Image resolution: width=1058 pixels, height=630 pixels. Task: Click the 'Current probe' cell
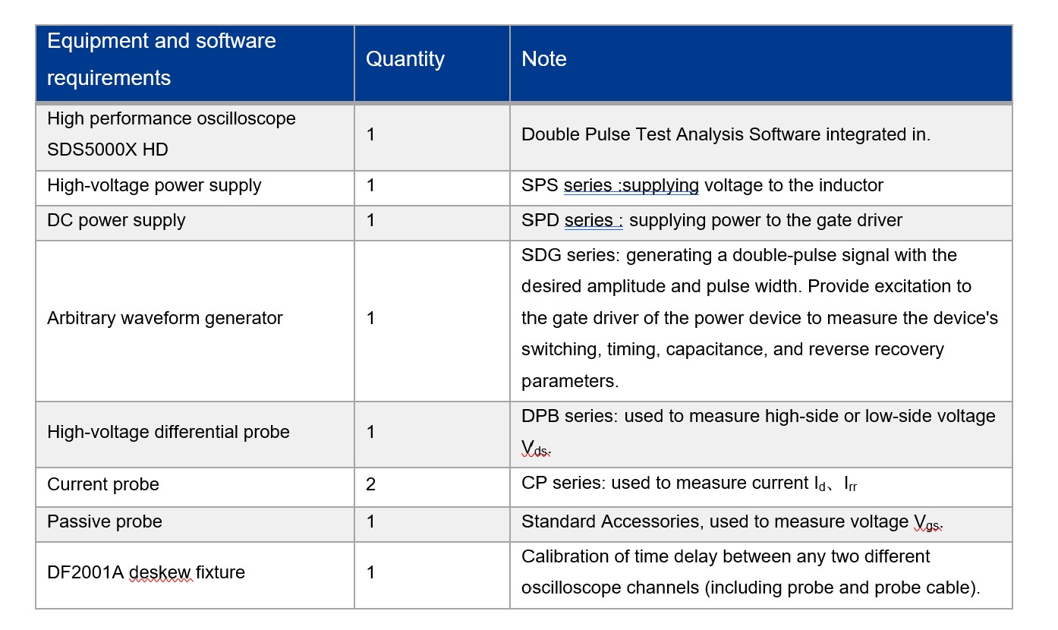[103, 485]
